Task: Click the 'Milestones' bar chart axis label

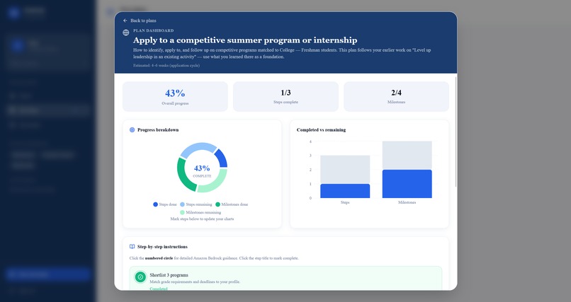Action: (407, 202)
